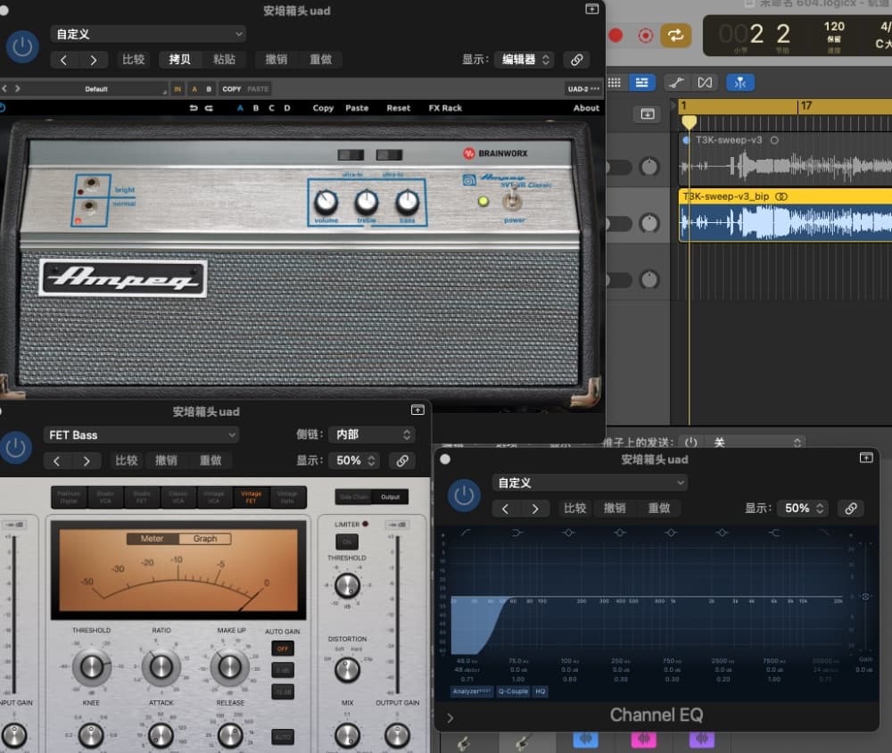Click Reset in the Brainworx toolbar

pos(398,108)
